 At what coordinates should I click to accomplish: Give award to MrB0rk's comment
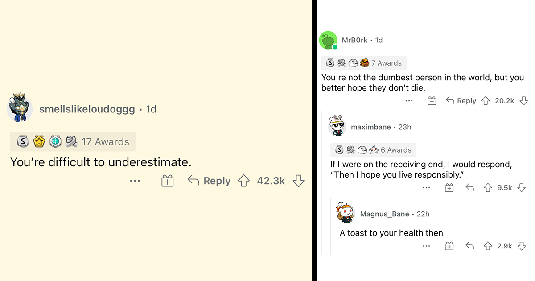click(x=432, y=101)
